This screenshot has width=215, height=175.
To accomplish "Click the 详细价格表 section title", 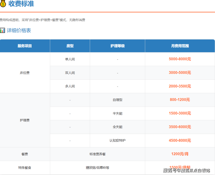I will pyautogui.click(x=19, y=30).
